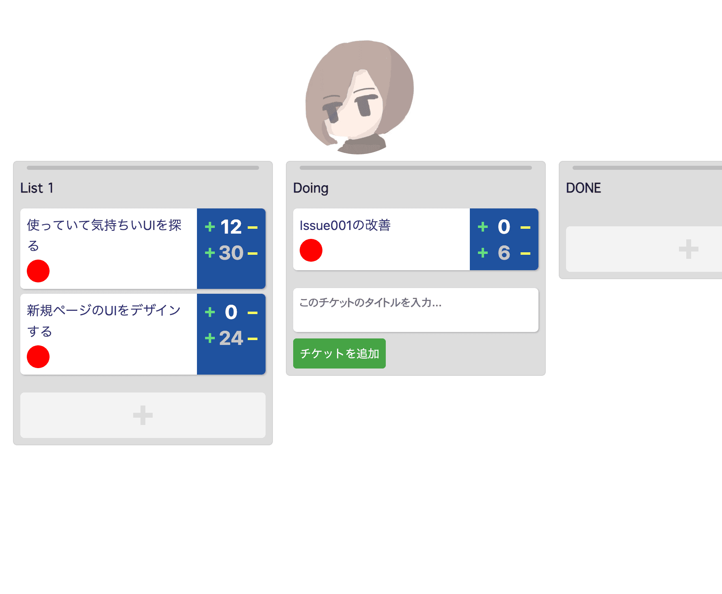Click the 12 value on first card

point(231,227)
